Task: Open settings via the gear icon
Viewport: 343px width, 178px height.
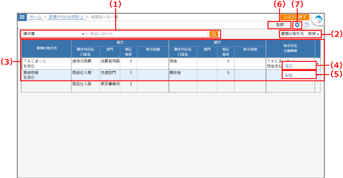Action: (297, 25)
